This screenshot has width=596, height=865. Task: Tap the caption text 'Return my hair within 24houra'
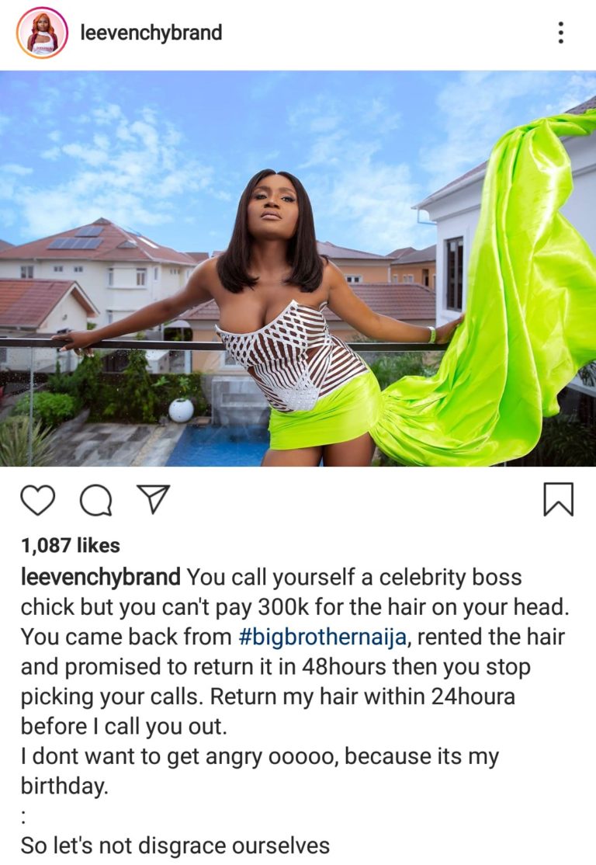pyautogui.click(x=362, y=697)
